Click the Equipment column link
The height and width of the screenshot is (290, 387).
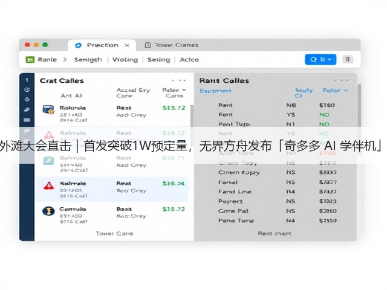[215, 91]
